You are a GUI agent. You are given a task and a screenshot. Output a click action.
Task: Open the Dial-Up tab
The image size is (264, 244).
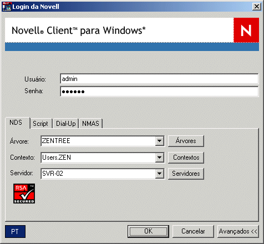[x=66, y=124]
